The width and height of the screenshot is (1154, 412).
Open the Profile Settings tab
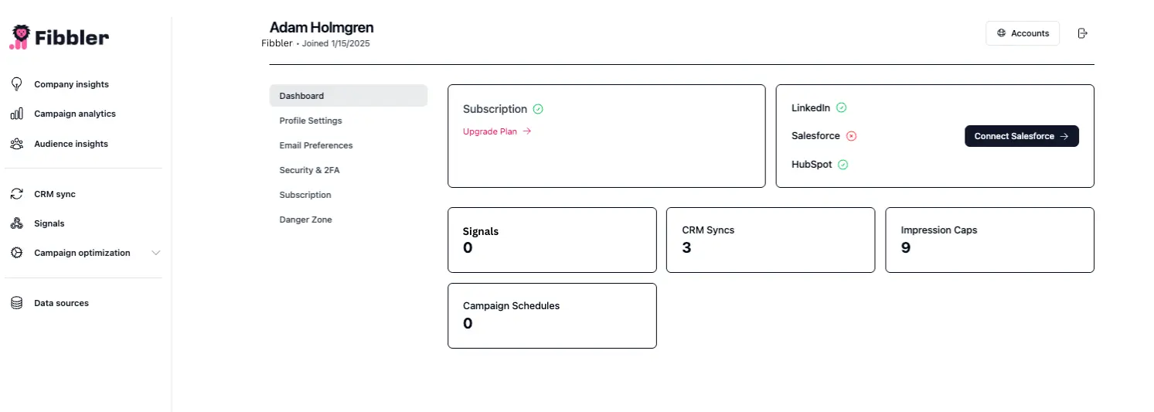[x=311, y=121]
